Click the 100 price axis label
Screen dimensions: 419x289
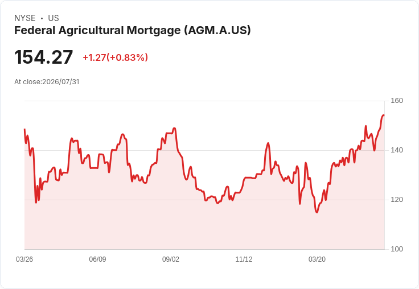[x=397, y=249]
